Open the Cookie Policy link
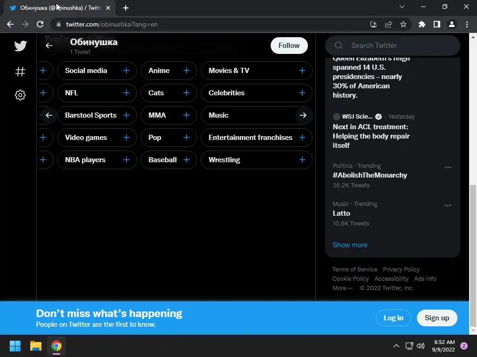 (x=350, y=279)
